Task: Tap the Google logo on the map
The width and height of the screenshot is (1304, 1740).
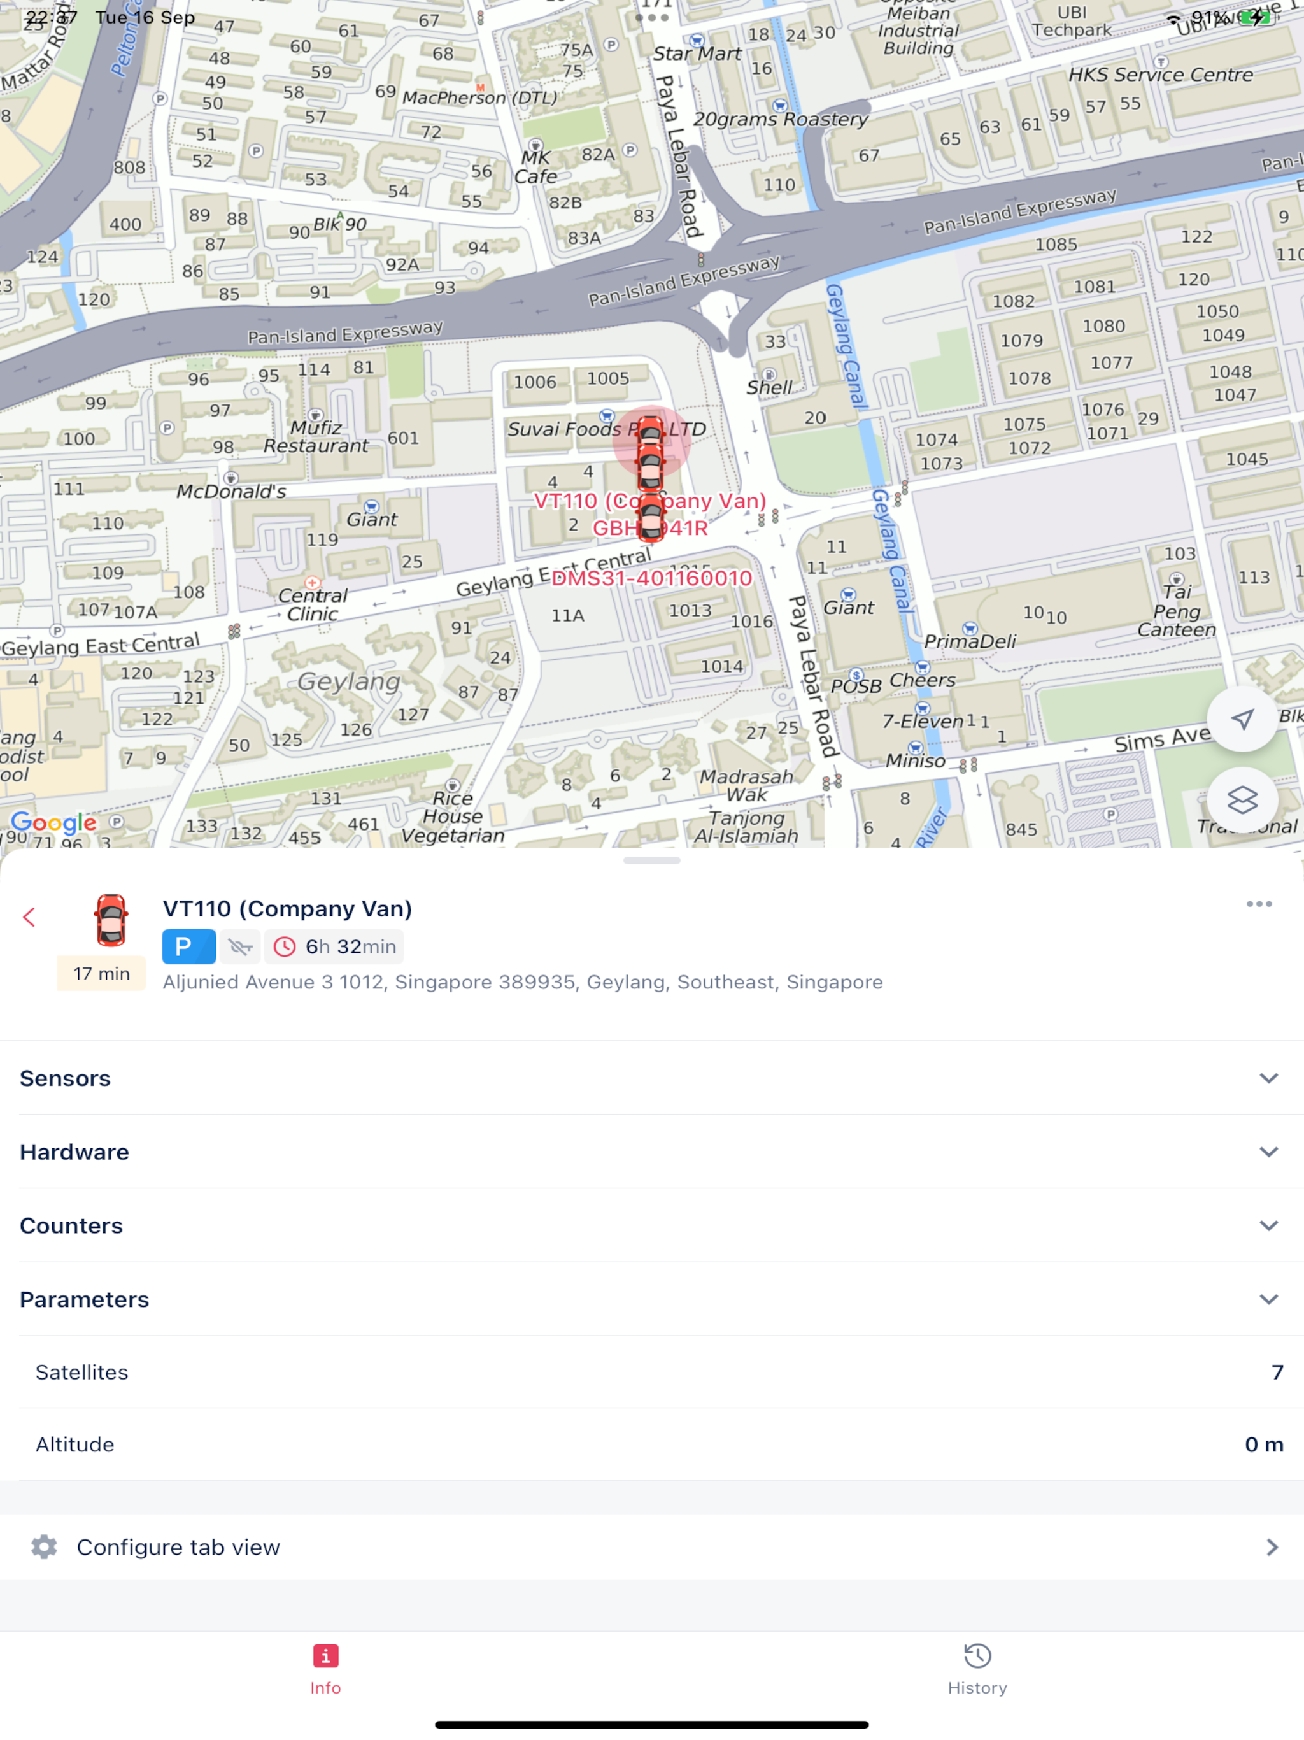Action: coord(53,823)
